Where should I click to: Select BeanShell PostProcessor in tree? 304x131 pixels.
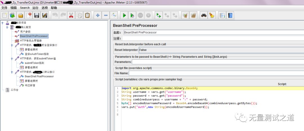click(39, 76)
